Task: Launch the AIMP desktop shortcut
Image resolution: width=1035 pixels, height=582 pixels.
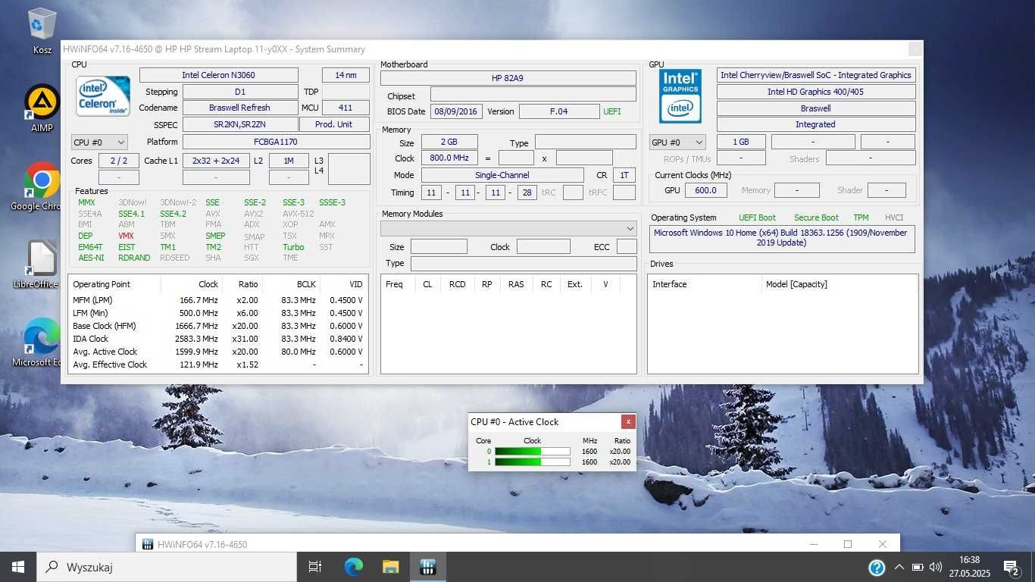Action: point(42,108)
